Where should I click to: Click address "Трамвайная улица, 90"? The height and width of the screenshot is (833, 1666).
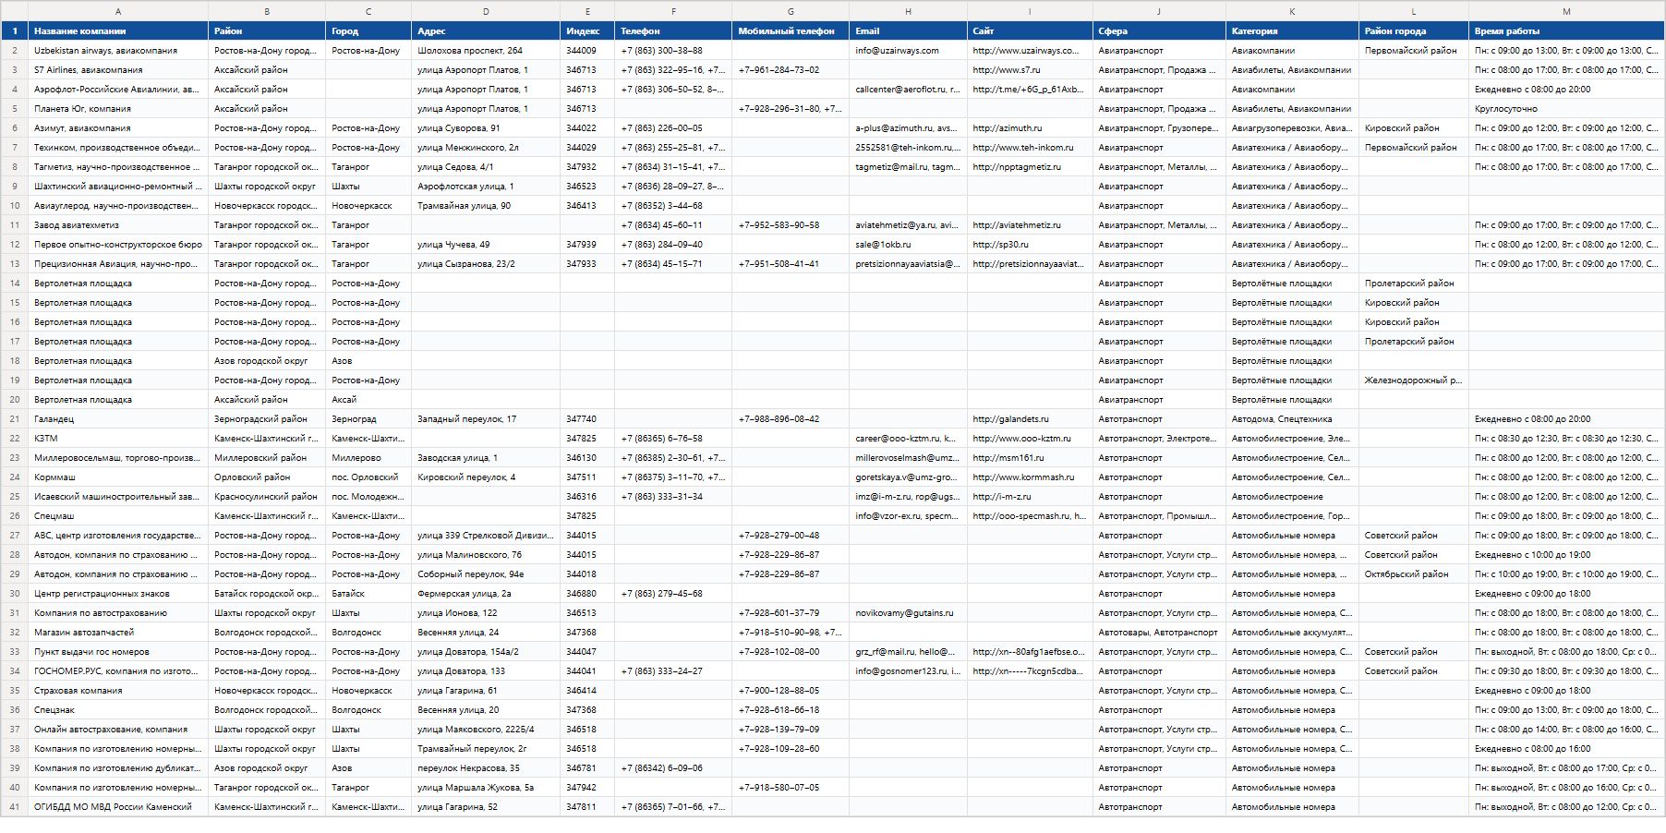(486, 206)
